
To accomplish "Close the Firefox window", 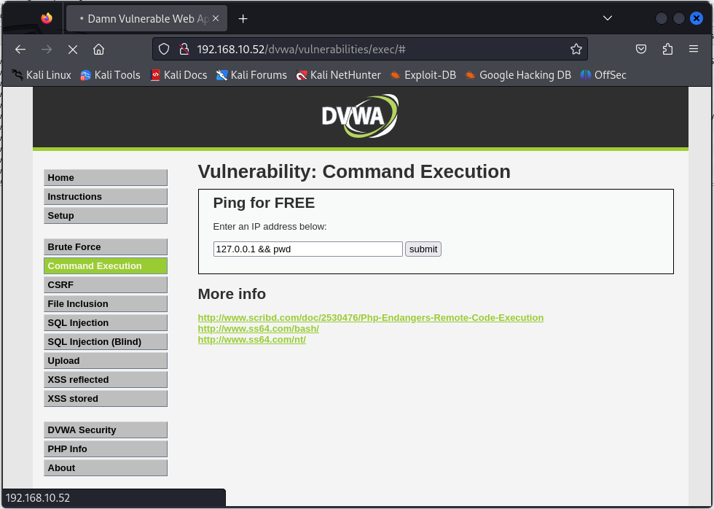I will click(697, 18).
